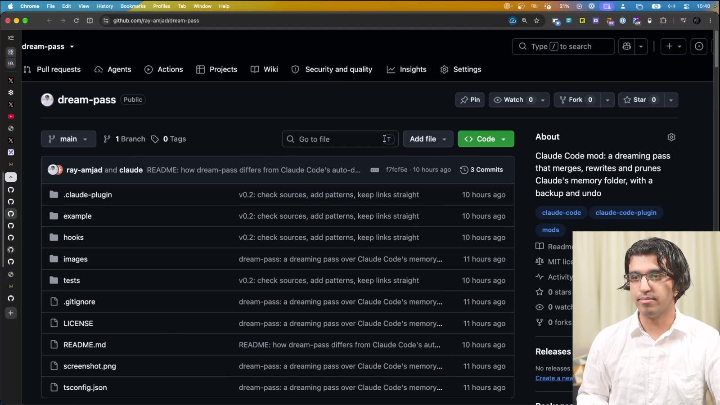Open the hooks folder
This screenshot has width=720, height=405.
pos(73,237)
